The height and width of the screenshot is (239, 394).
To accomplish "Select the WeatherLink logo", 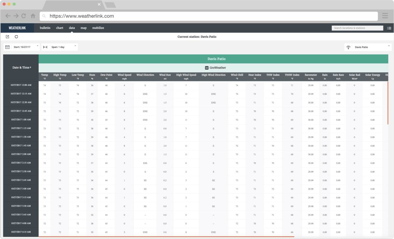I will [17, 28].
